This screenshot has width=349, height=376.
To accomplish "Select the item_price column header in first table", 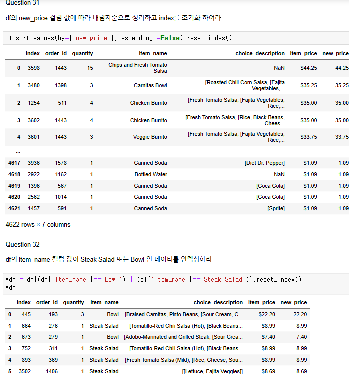I will coord(303,53).
